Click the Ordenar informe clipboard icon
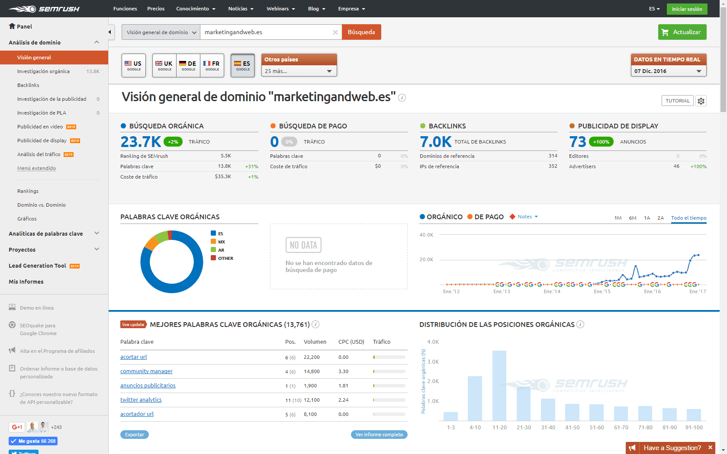727x454 pixels. (x=12, y=368)
